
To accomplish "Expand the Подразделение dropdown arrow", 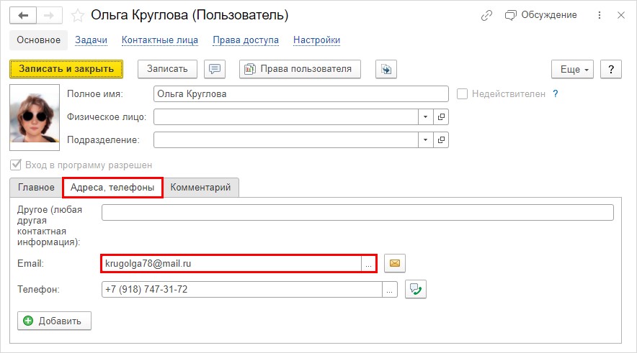I will 425,139.
